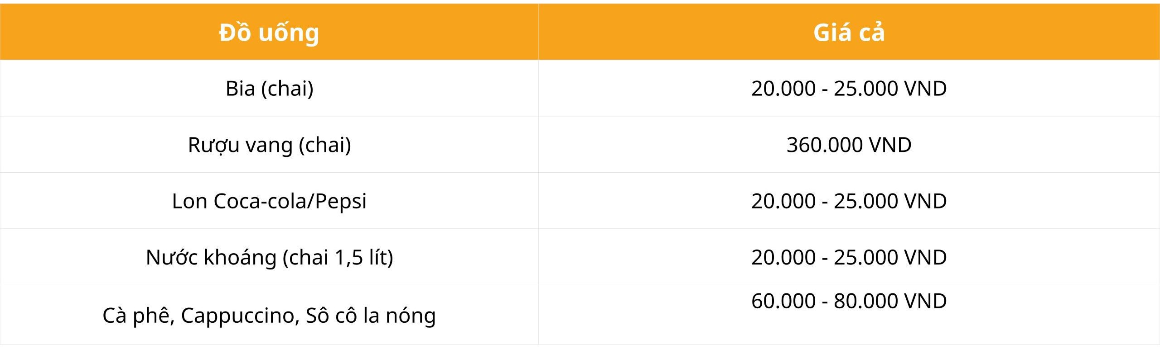
Task: Click the "Nước khoáng (chai 1,5 lít)" cell
Action: tap(269, 257)
